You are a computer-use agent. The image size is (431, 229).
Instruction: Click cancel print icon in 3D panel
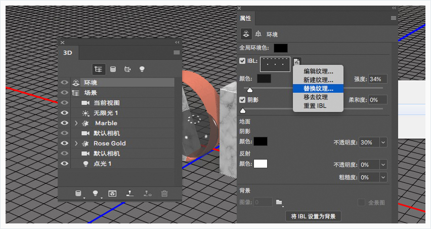click(x=147, y=194)
